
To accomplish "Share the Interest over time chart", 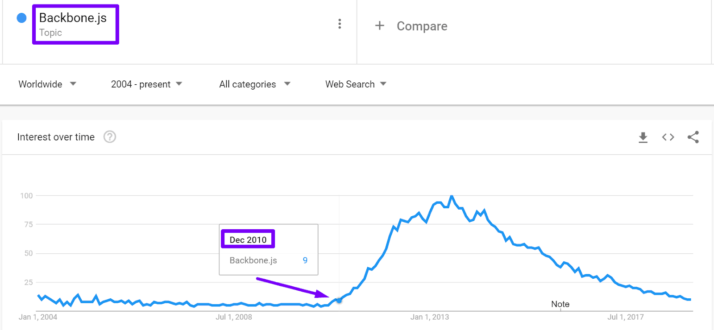I will tap(693, 137).
